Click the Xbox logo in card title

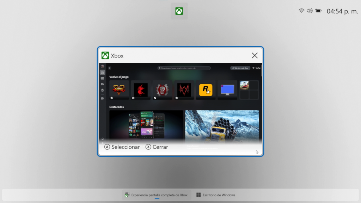click(x=105, y=55)
